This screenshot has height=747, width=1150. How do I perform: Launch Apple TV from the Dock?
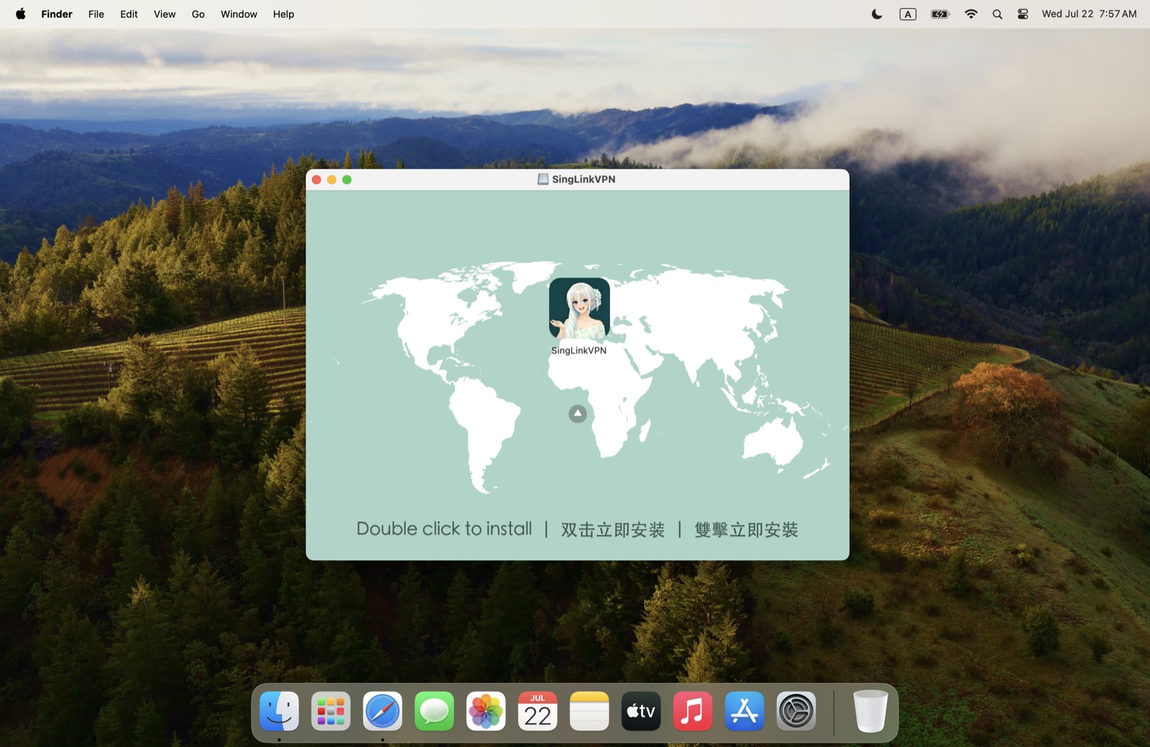click(x=641, y=711)
